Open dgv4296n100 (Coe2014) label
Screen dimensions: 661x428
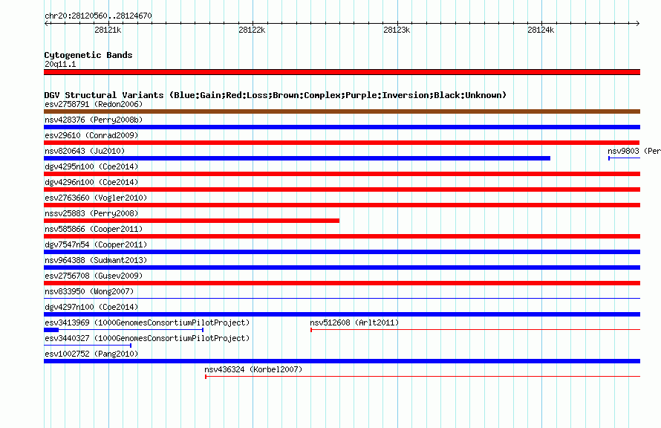(x=91, y=182)
